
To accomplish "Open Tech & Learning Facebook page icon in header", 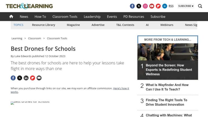I will [132, 6].
